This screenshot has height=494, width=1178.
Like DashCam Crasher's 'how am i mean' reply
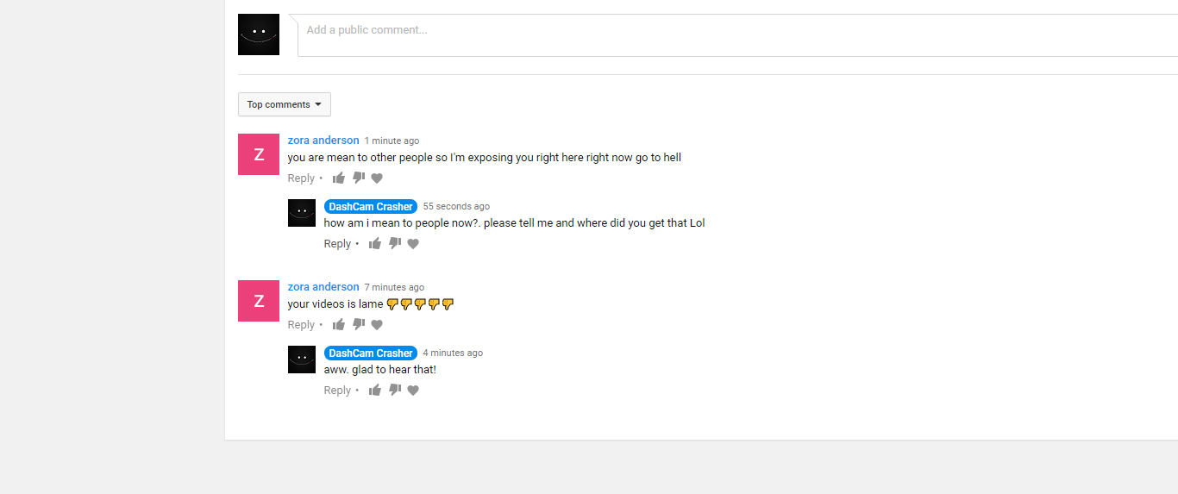point(375,244)
